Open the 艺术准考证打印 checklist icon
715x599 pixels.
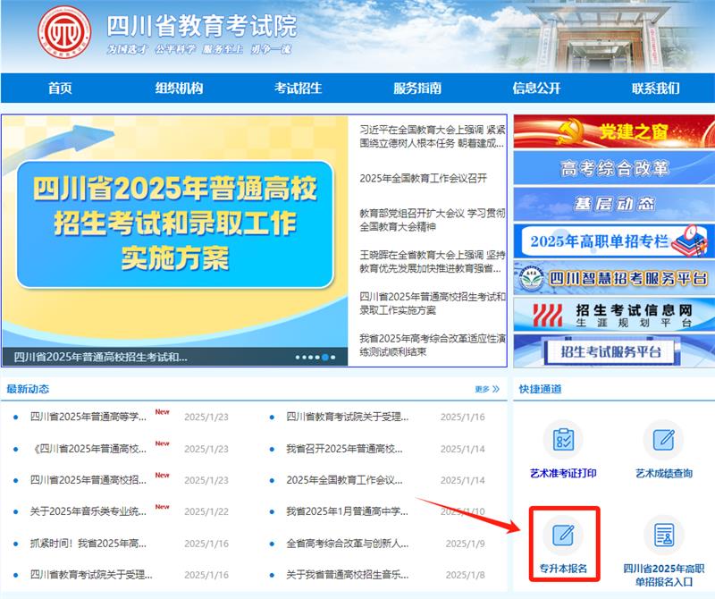coord(563,440)
